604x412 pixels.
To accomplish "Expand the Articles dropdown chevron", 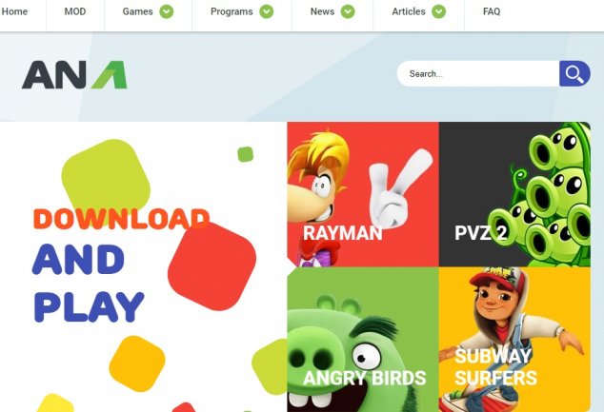I will click(438, 11).
